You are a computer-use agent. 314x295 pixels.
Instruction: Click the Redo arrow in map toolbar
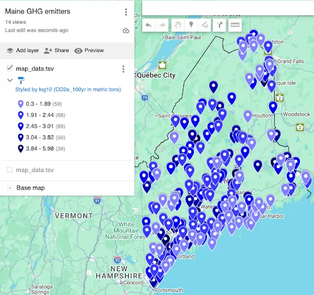[x=162, y=25]
